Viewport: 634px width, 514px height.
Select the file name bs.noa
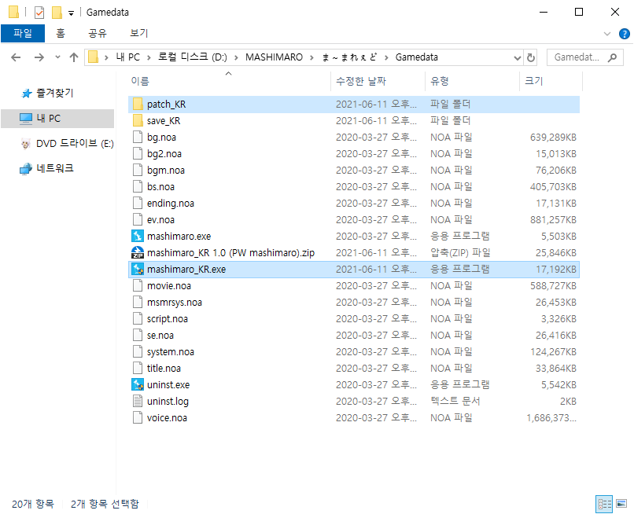160,187
